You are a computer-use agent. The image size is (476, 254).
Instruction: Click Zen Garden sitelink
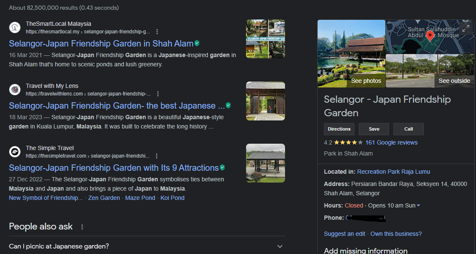pos(104,198)
